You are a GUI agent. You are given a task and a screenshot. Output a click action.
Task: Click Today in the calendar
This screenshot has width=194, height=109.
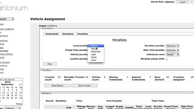(19, 104)
